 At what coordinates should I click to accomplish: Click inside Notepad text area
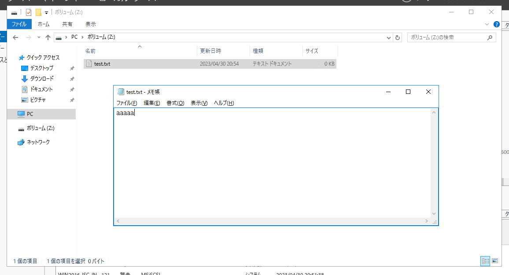click(x=272, y=163)
